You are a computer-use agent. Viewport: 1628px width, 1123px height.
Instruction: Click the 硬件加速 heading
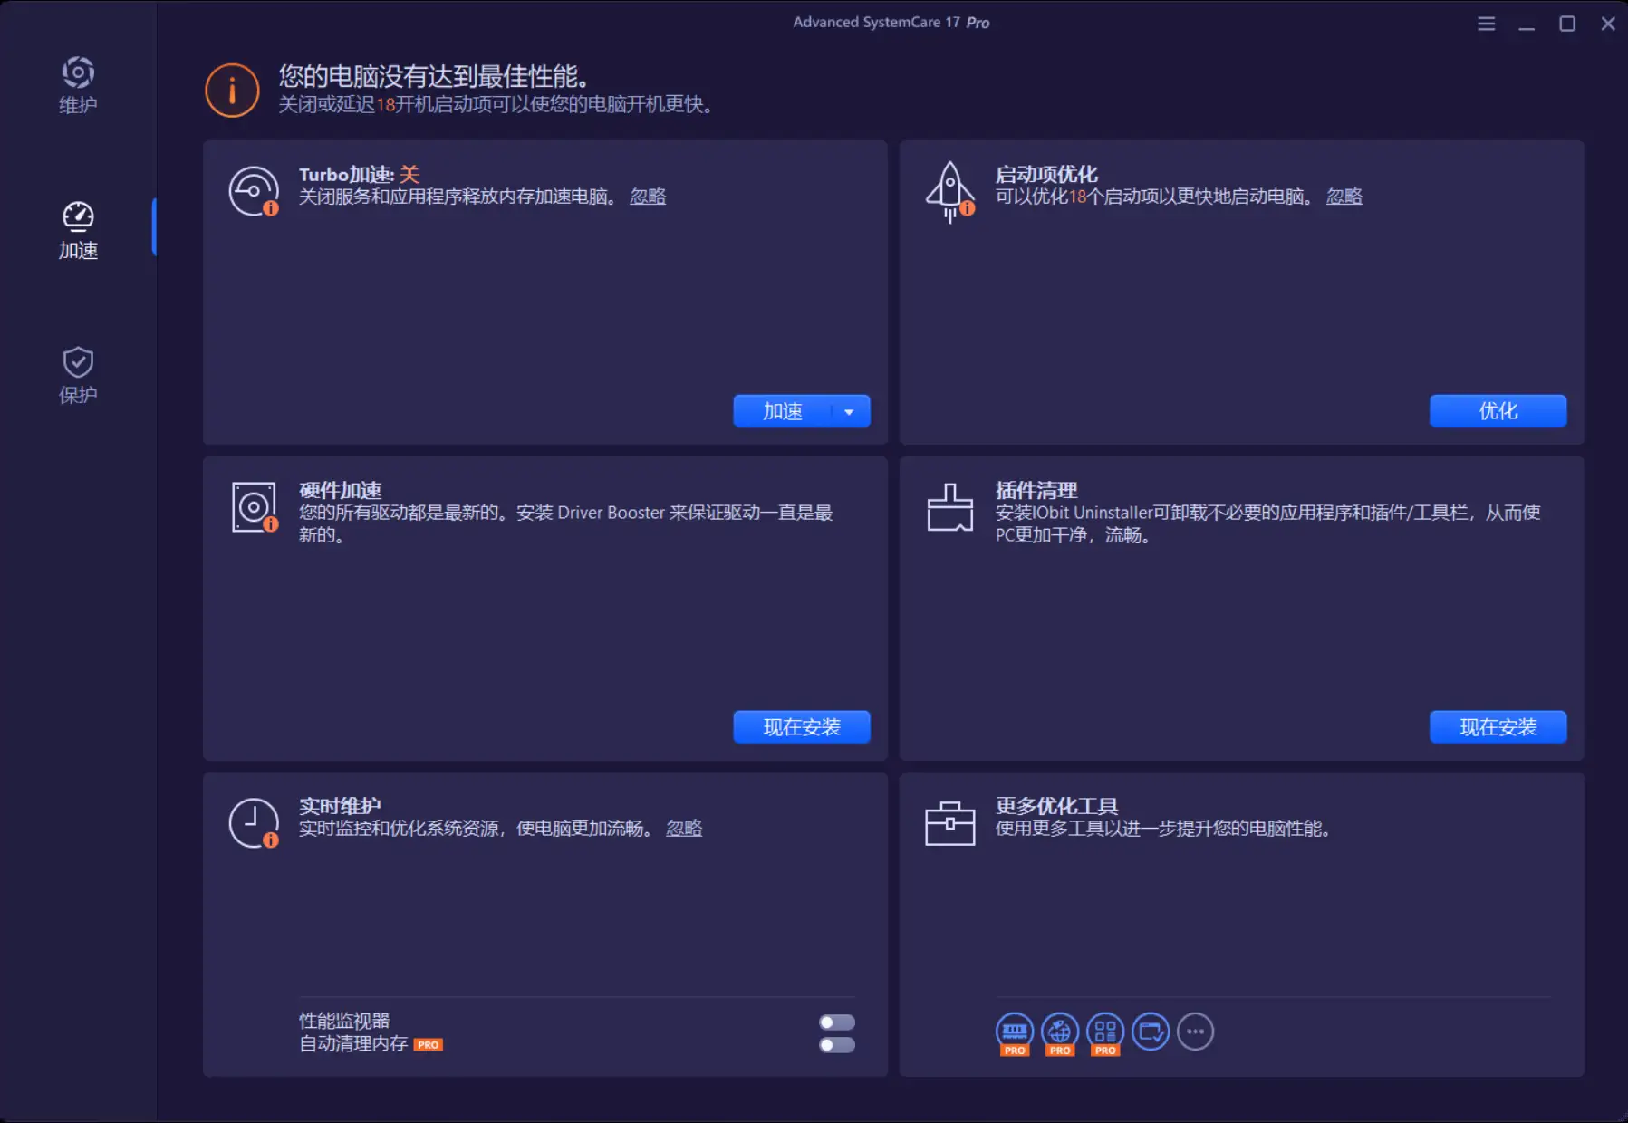[x=341, y=491]
